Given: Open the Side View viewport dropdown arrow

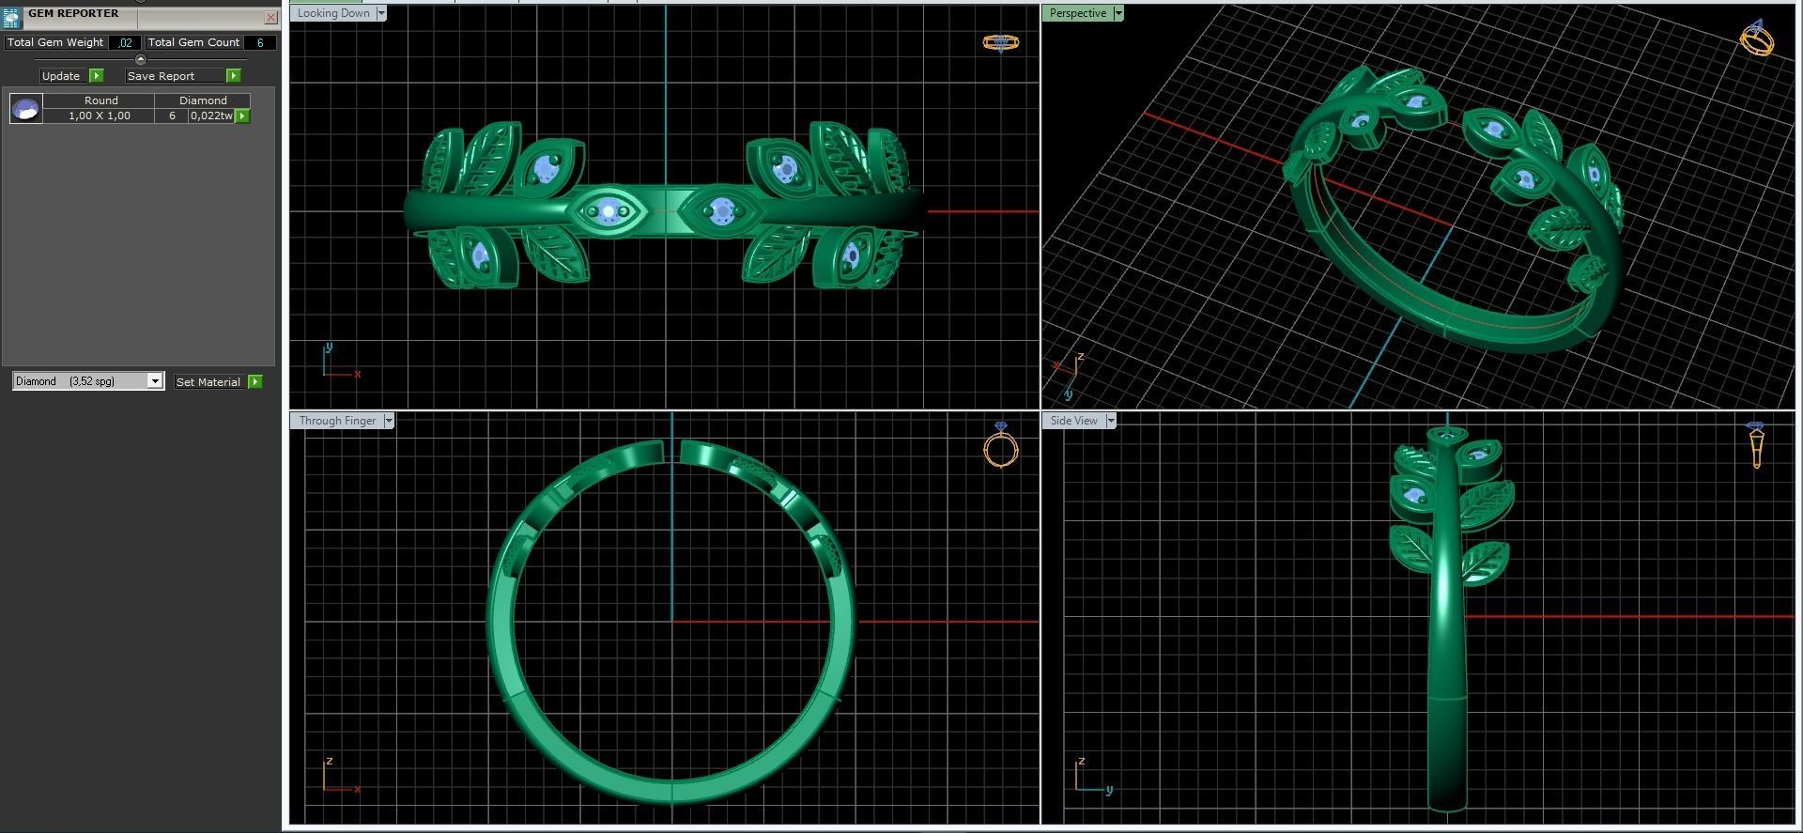Looking at the screenshot, I should pyautogui.click(x=1111, y=421).
